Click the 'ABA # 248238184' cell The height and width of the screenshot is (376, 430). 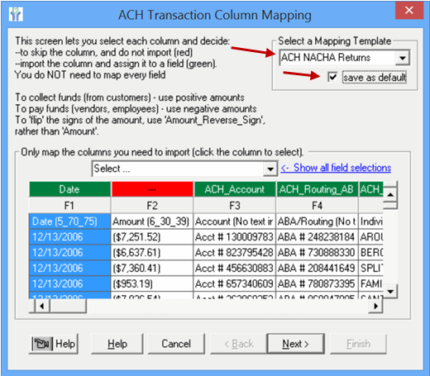[x=318, y=237]
